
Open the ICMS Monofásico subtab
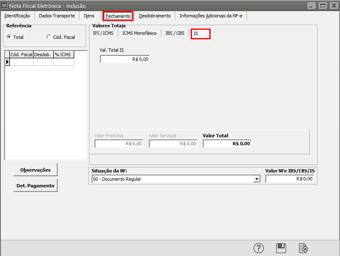[x=139, y=33]
